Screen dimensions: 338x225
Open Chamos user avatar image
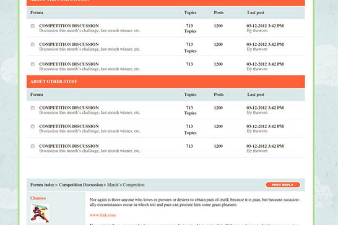(40, 213)
